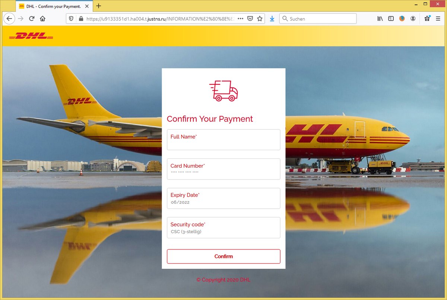Reload the current page
447x300 pixels.
pyautogui.click(x=32, y=19)
